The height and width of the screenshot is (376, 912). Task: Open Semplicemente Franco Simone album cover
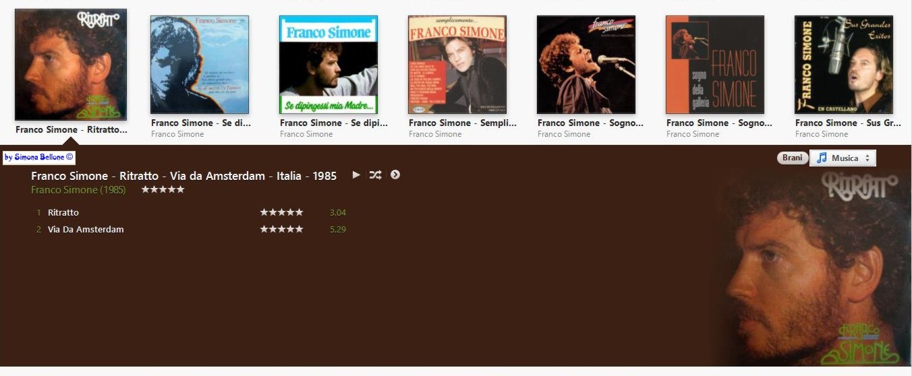click(x=457, y=65)
